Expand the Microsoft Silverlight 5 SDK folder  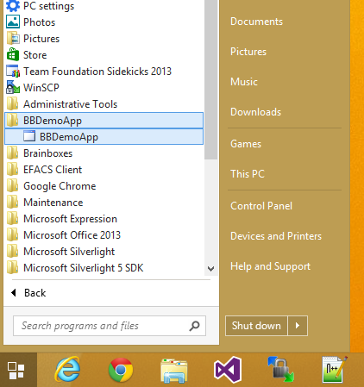point(75,268)
